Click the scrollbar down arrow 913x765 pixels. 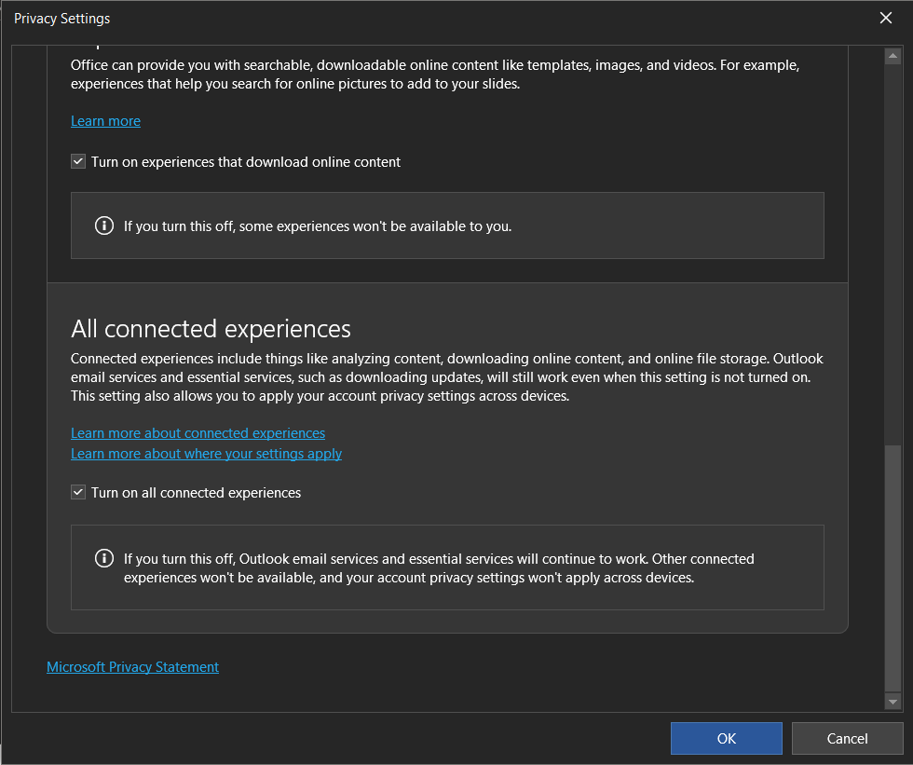[x=893, y=702]
